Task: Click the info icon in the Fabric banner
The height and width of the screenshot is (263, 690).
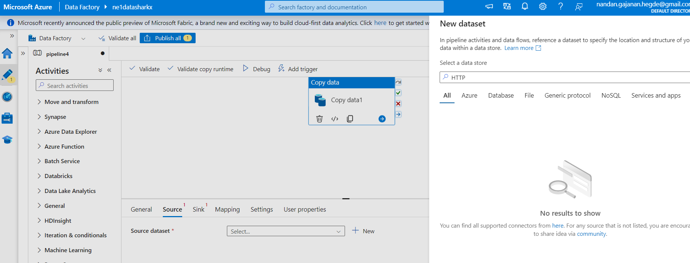Action: [10, 23]
